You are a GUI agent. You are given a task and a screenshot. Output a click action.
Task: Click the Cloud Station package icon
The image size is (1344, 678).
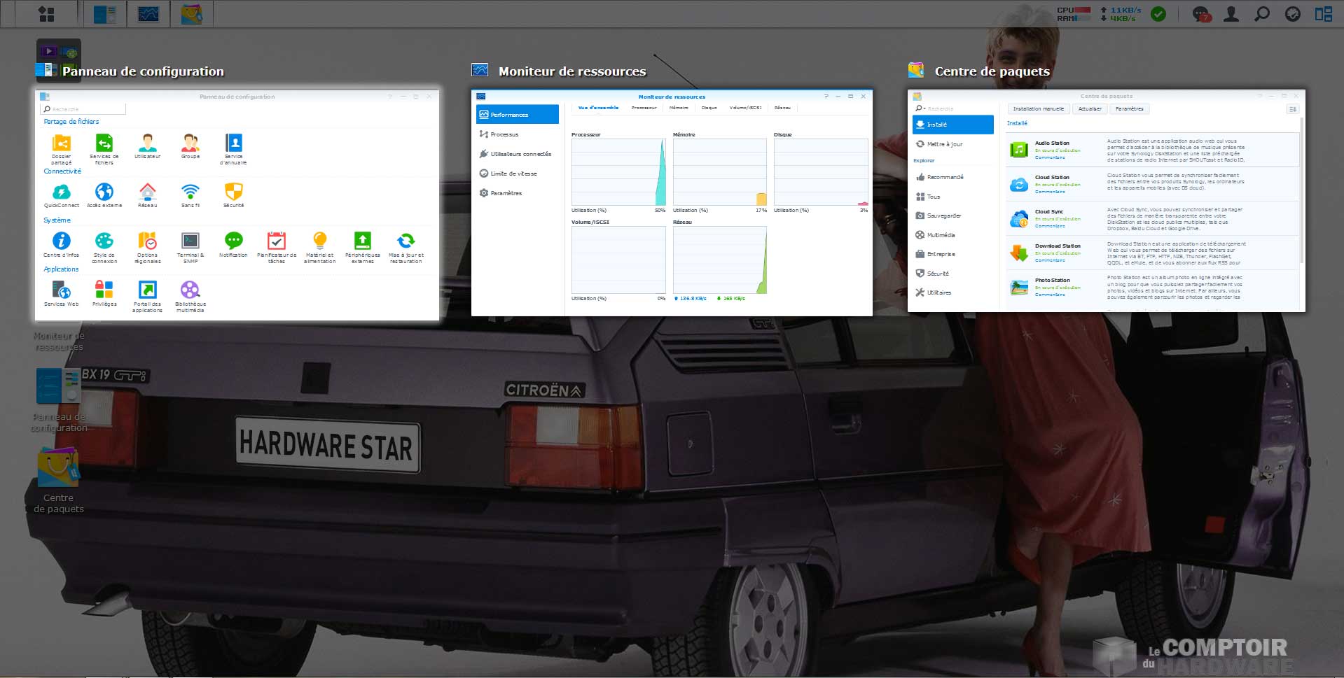point(1019,185)
